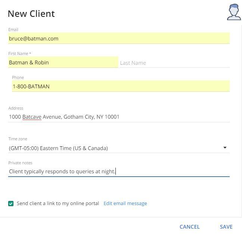Click the Time zone label

[x=18, y=139]
